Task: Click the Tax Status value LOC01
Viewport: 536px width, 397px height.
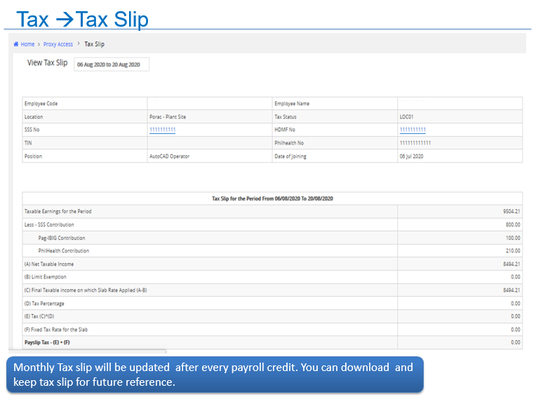Action: coord(406,117)
